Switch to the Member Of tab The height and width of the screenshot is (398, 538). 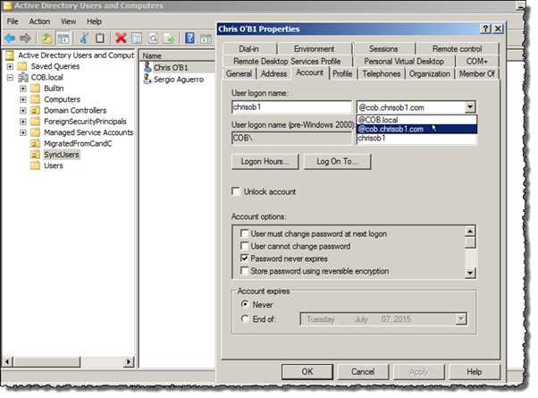(477, 73)
